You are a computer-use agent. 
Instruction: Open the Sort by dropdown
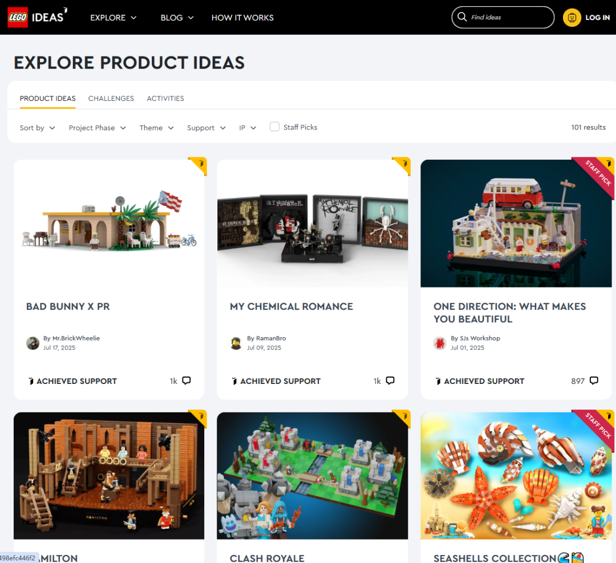pos(37,128)
